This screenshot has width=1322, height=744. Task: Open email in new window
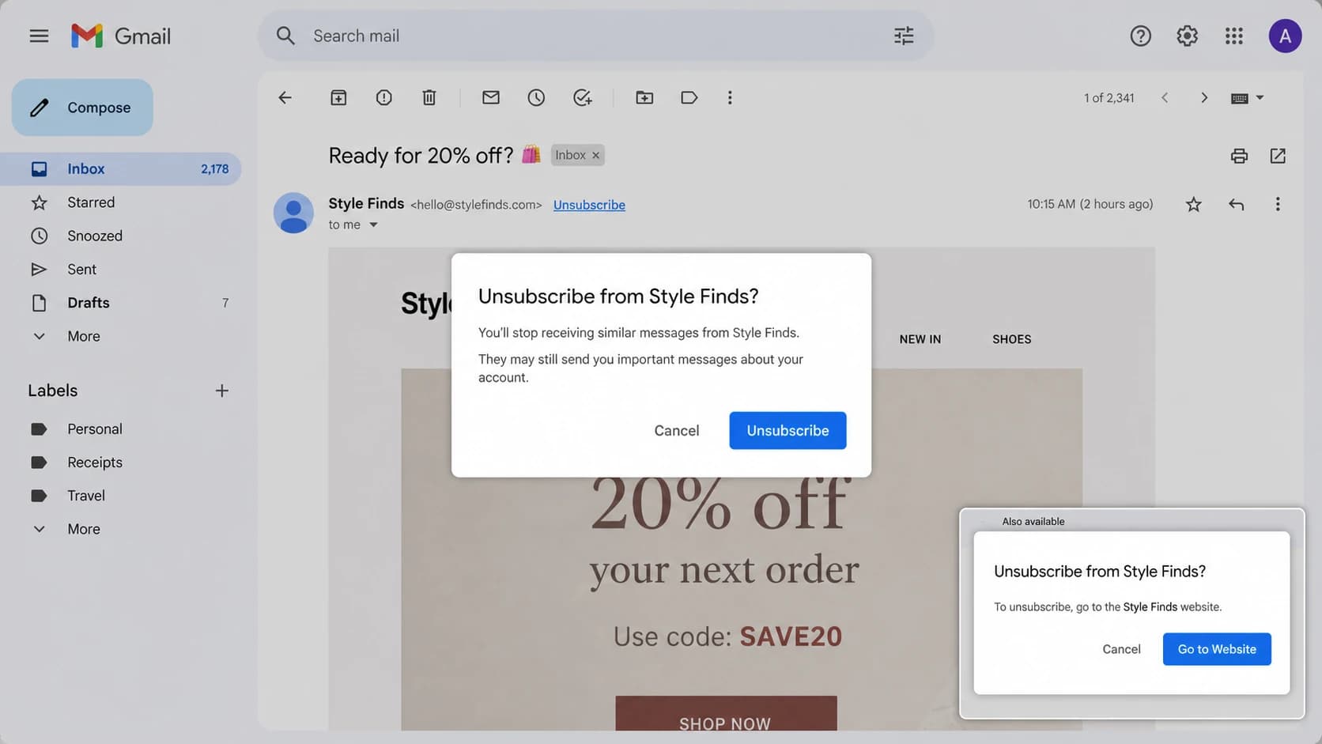pos(1278,156)
